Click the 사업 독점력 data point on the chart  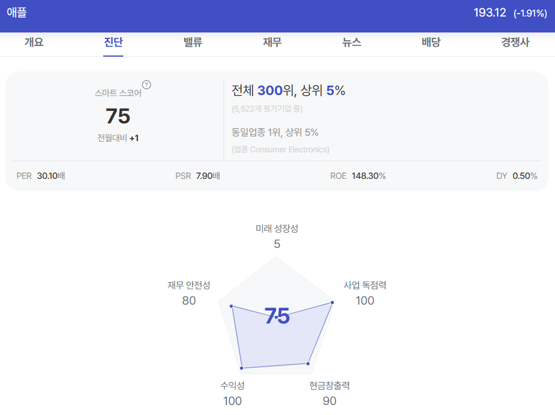[332, 303]
